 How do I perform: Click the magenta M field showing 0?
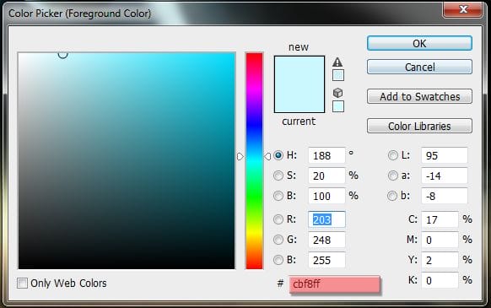[x=440, y=240]
